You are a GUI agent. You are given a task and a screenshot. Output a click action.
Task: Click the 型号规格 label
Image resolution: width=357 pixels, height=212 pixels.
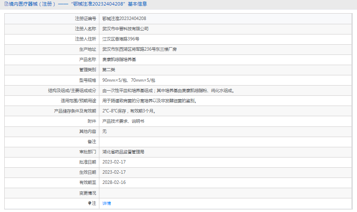87,80
